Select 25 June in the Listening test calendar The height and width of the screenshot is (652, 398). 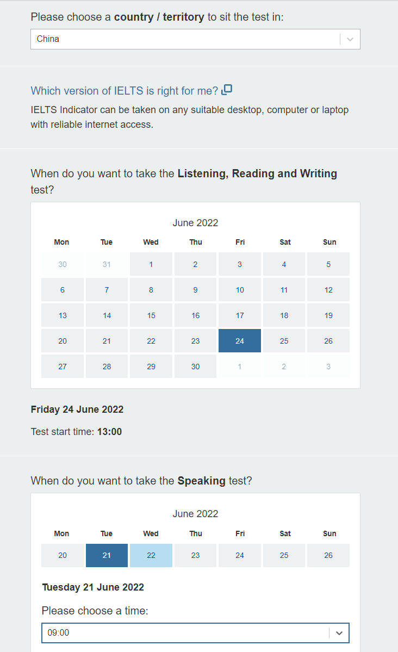point(284,341)
